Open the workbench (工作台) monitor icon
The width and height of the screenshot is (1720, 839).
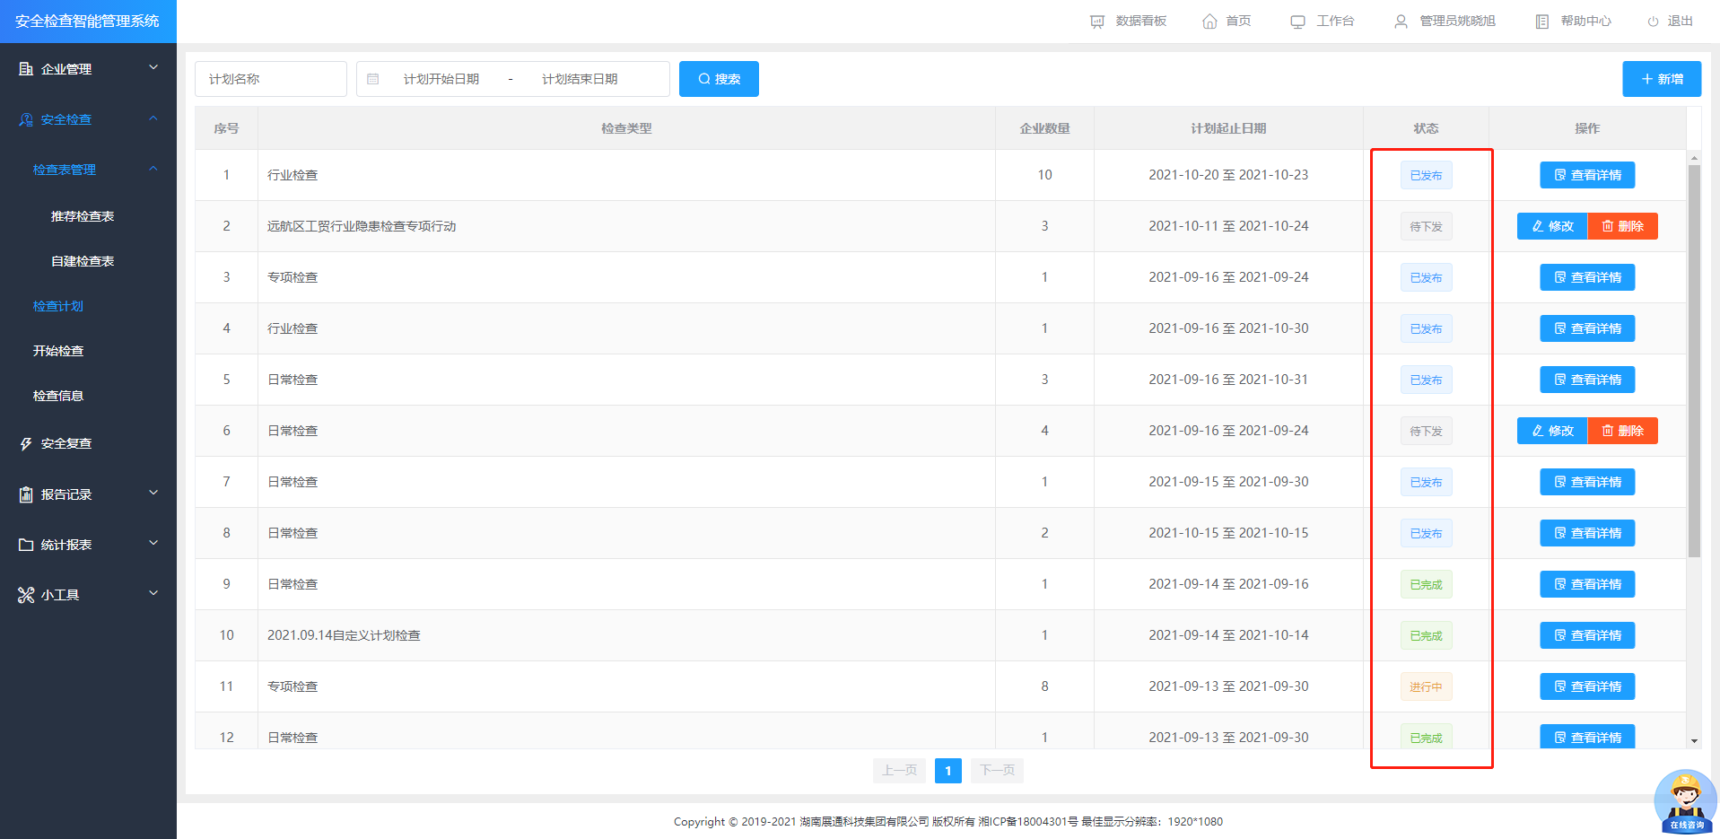[x=1297, y=22]
